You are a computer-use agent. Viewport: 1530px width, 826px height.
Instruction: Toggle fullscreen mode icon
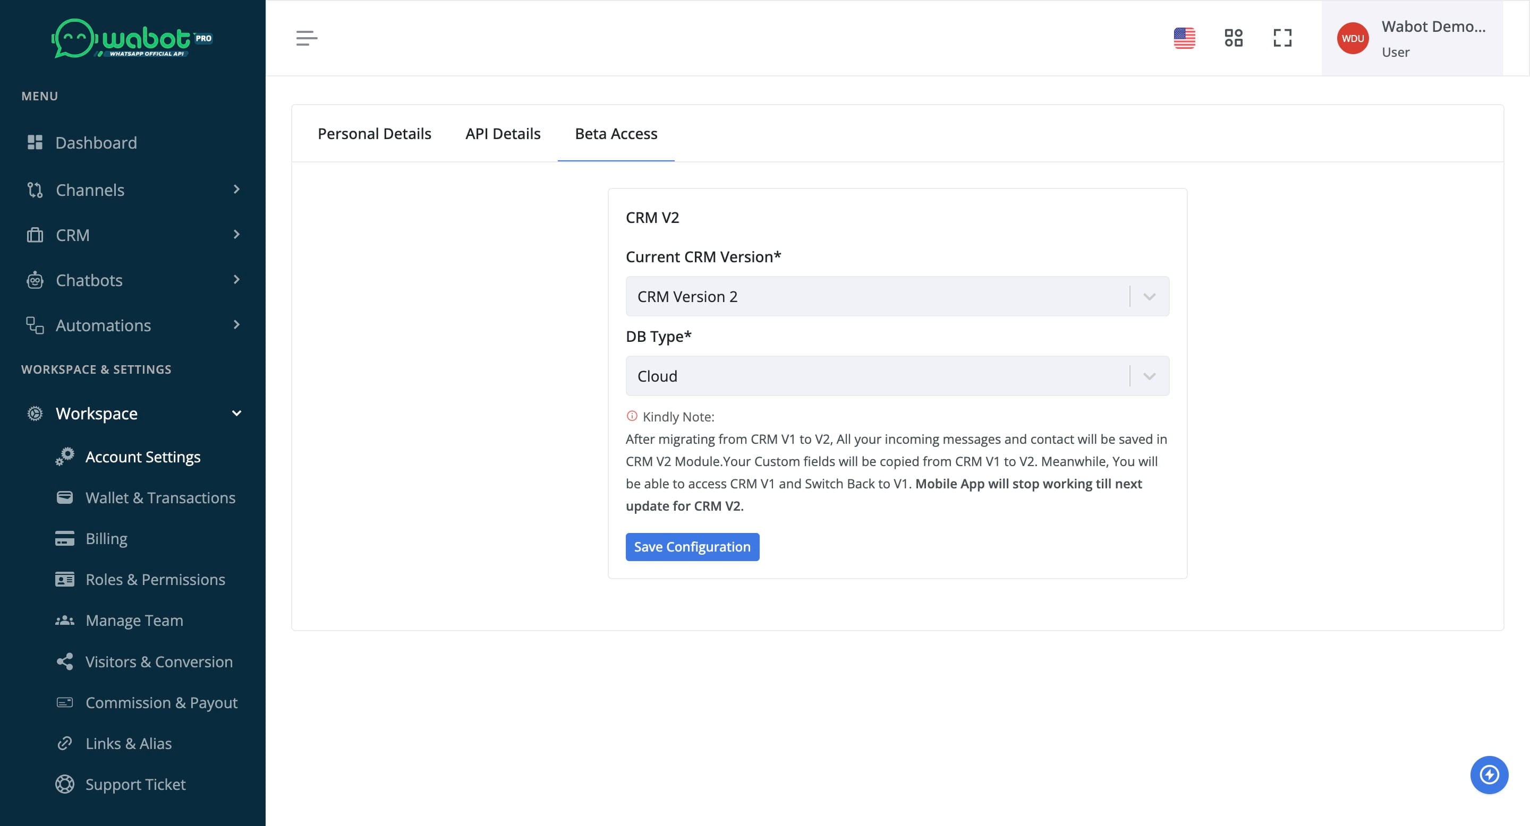click(1282, 38)
